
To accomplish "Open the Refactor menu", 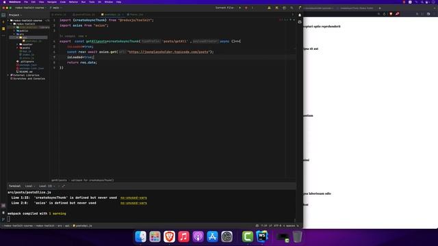I will pyautogui.click(x=73, y=2).
